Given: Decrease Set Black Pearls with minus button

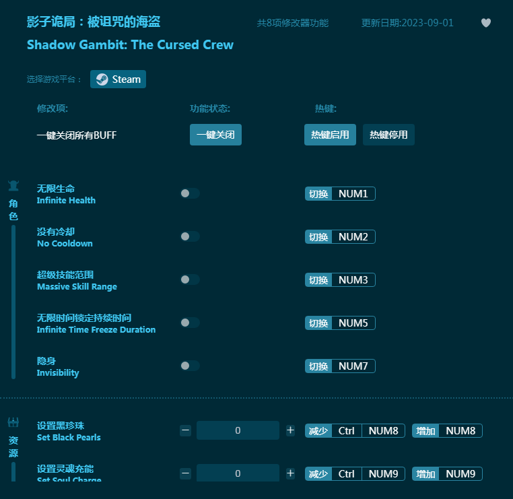Looking at the screenshot, I should click(x=186, y=430).
